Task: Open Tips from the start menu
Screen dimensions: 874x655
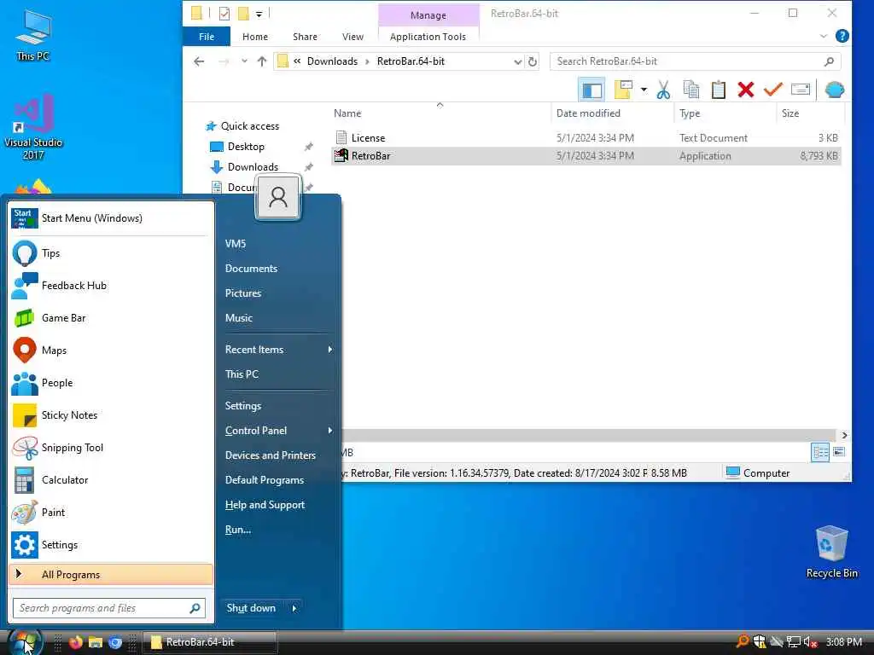Action: click(x=111, y=252)
